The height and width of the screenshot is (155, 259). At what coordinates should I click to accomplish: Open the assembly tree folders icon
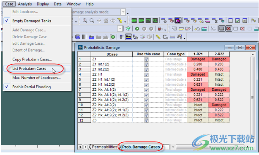click(120, 20)
